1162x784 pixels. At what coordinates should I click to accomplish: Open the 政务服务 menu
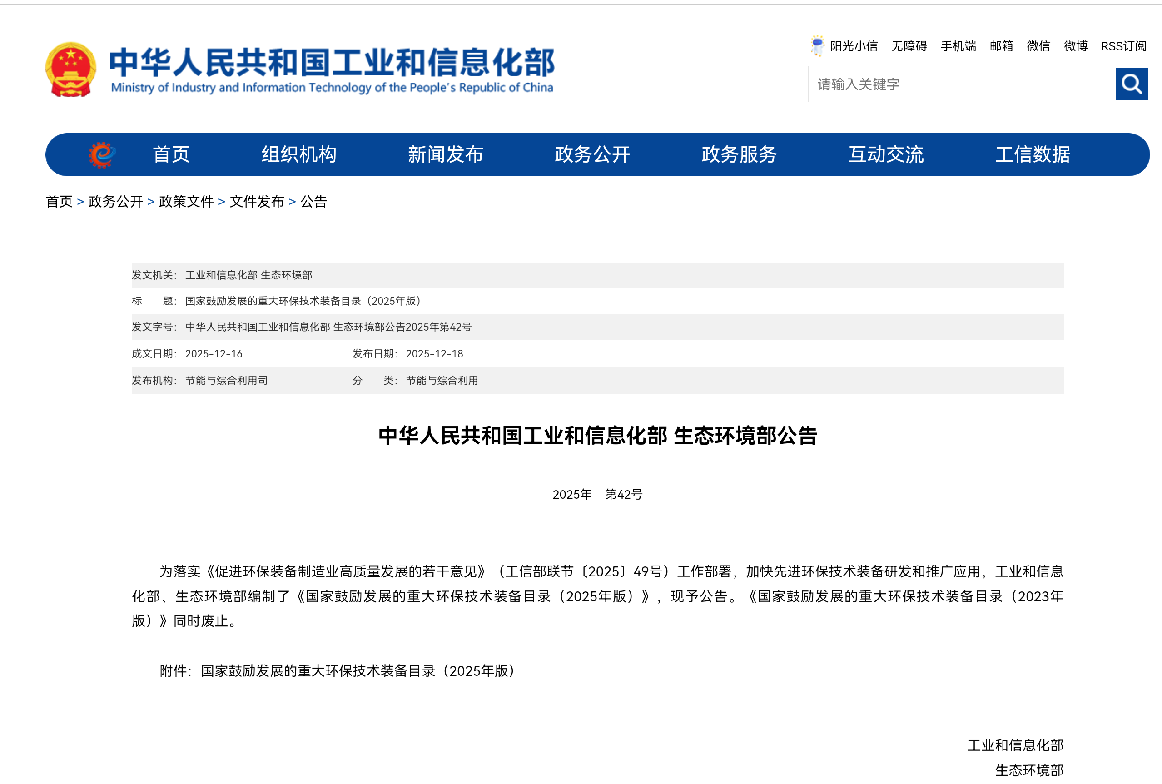click(x=739, y=154)
